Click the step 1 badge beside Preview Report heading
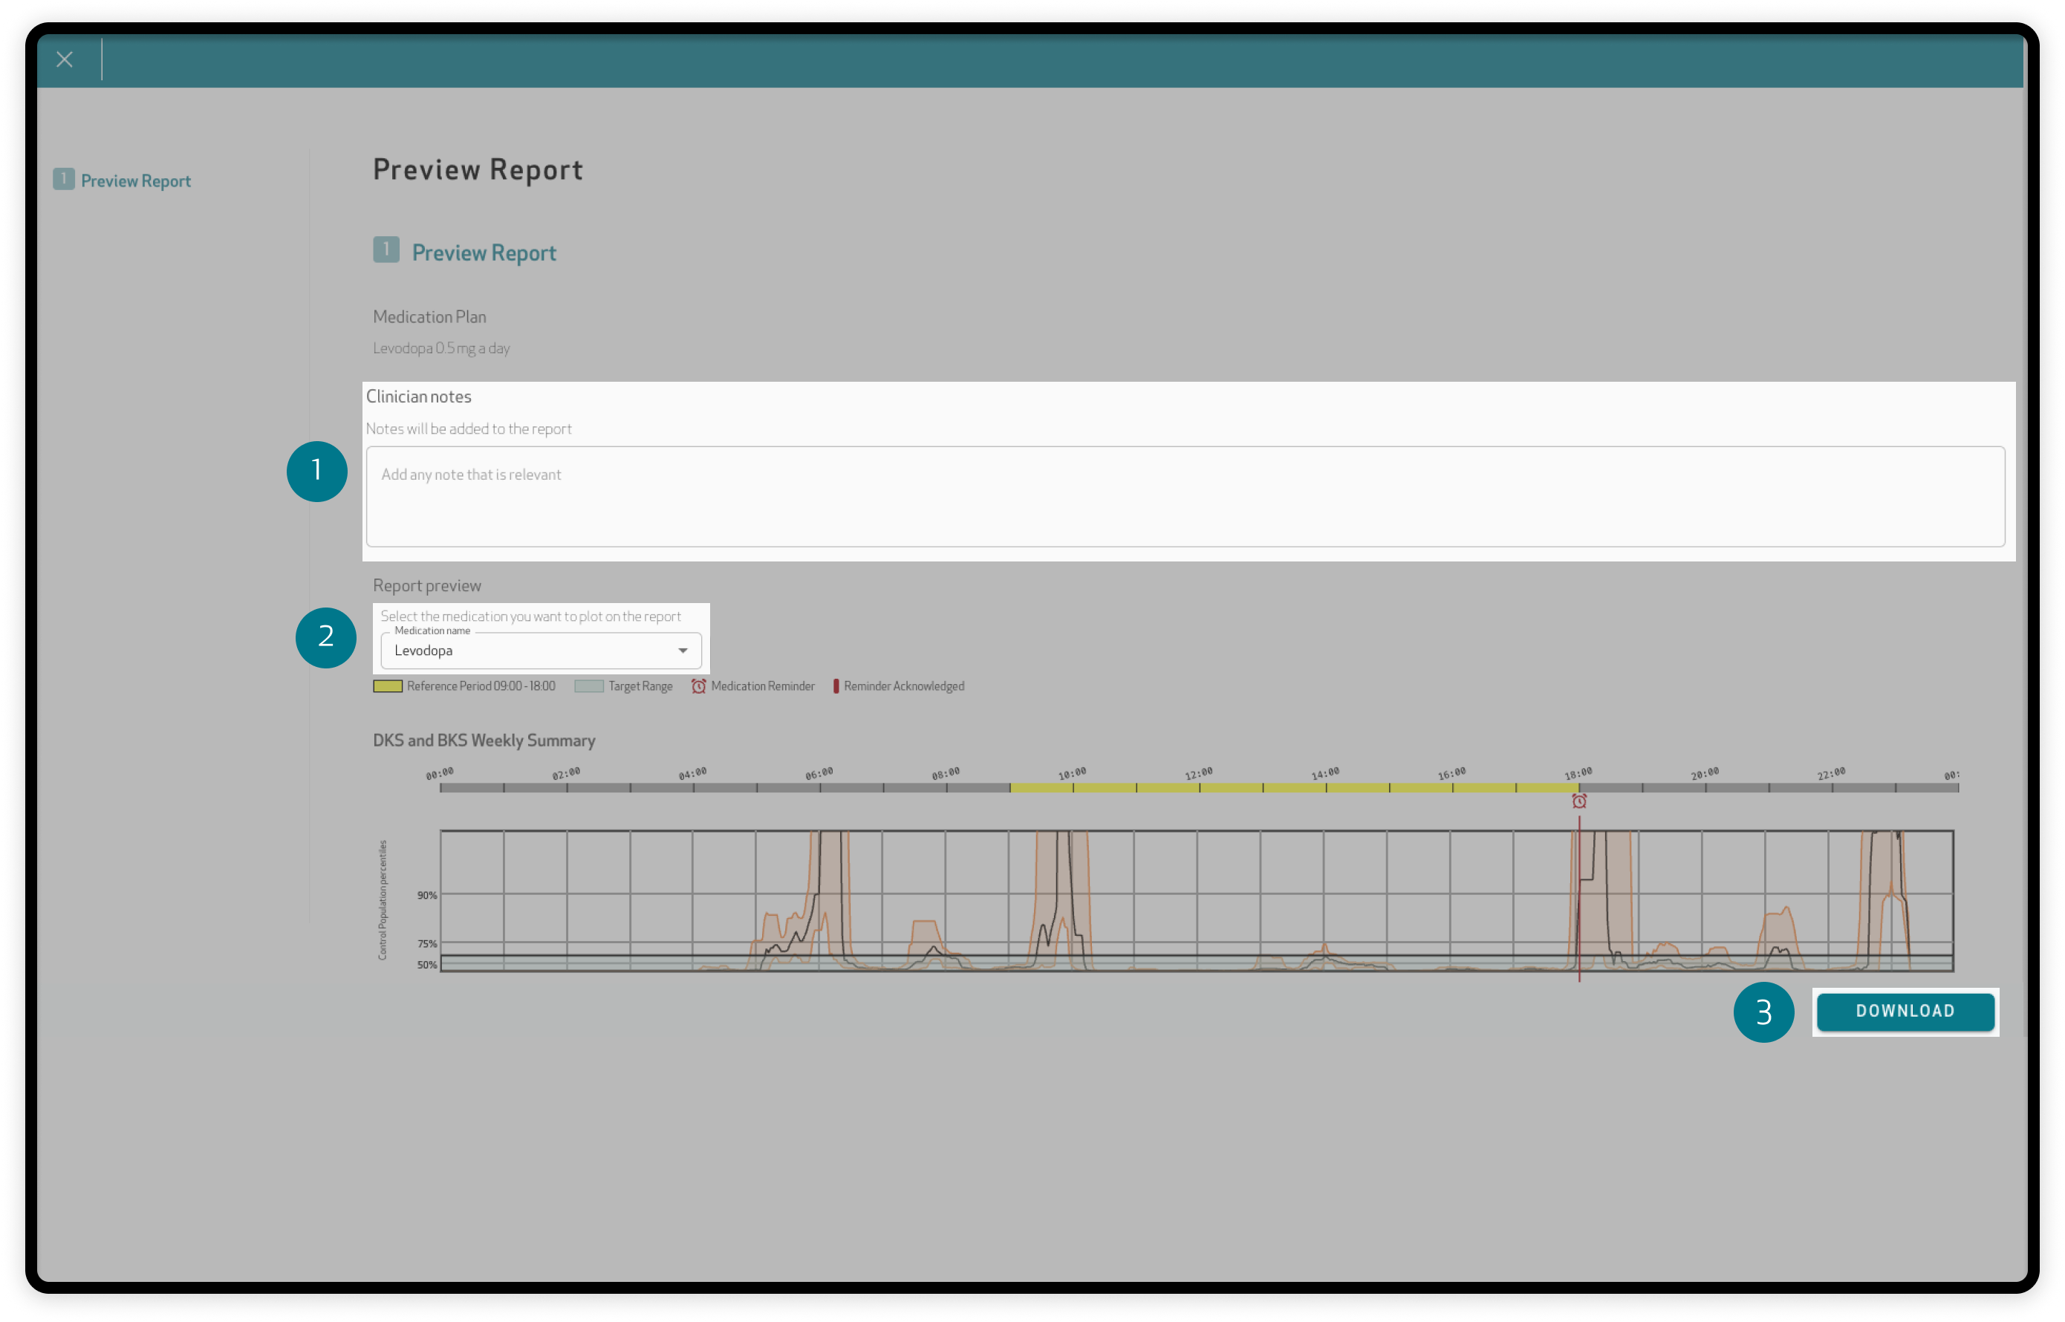 tap(386, 250)
